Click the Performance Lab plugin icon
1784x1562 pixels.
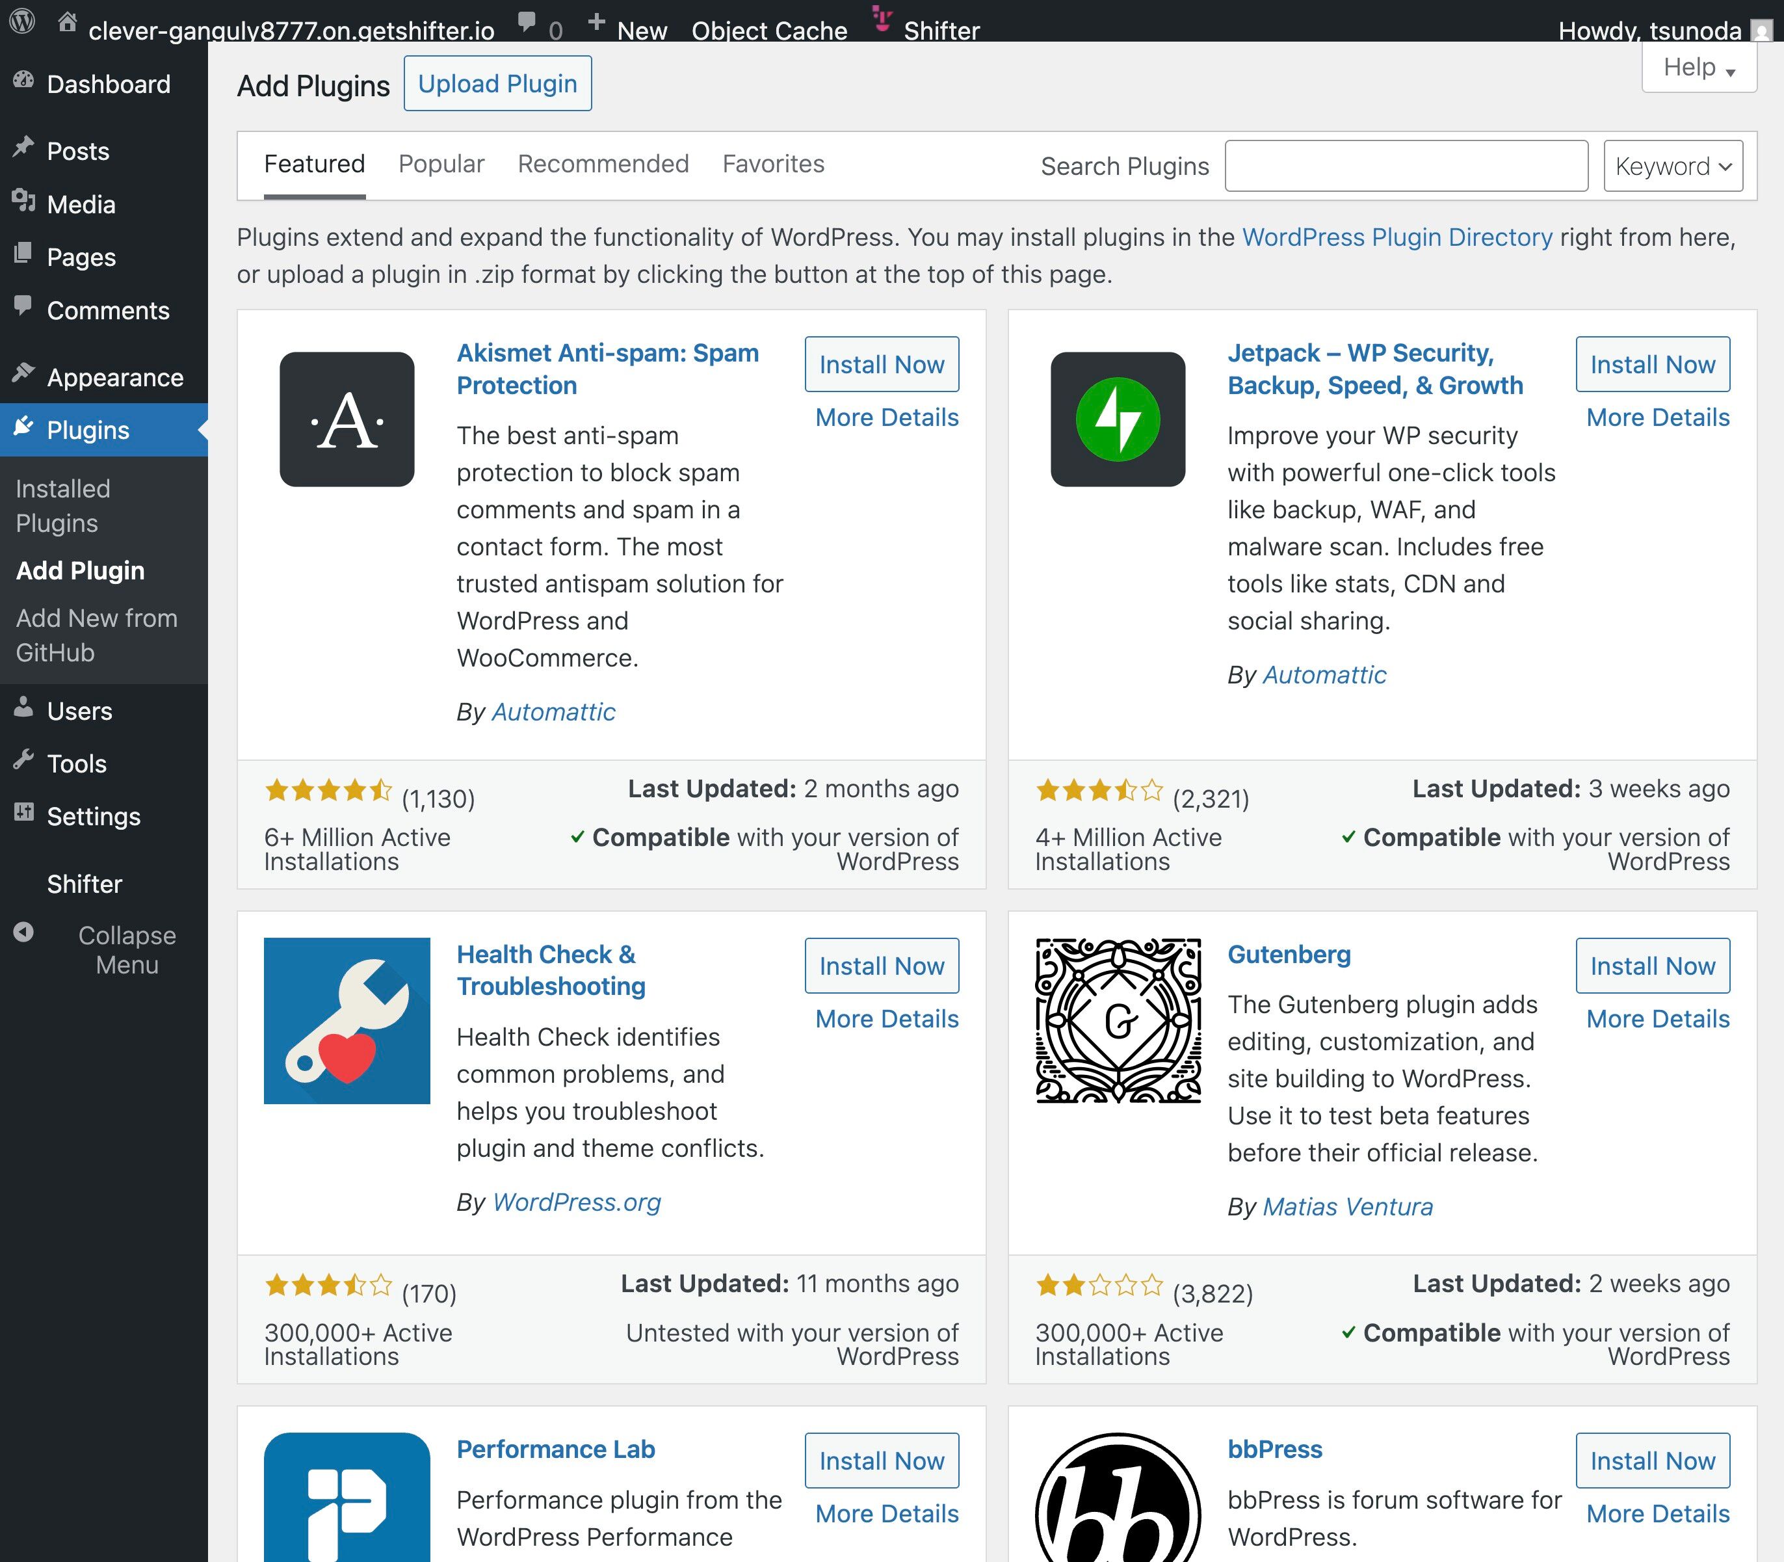(346, 1498)
